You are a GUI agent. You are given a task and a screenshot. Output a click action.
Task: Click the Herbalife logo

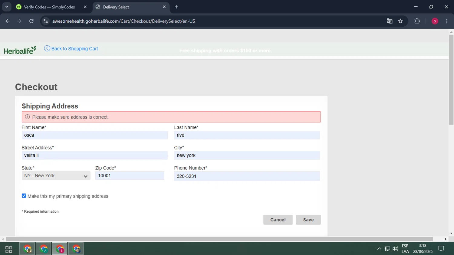point(20,50)
